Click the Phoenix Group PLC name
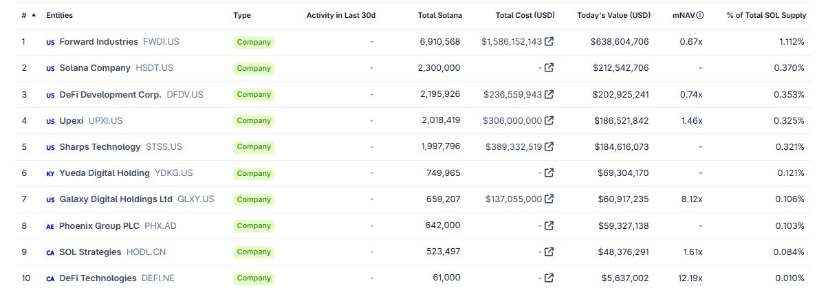The width and height of the screenshot is (839, 288). tap(99, 225)
